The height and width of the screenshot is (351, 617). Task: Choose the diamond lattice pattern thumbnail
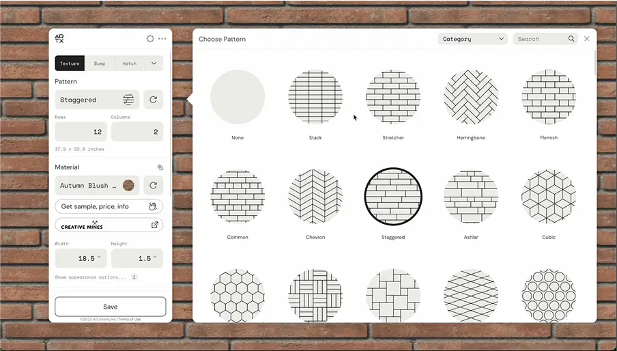coord(471,296)
